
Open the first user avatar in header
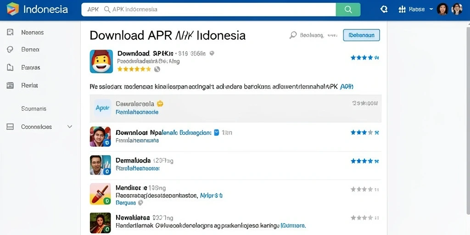coord(442,9)
